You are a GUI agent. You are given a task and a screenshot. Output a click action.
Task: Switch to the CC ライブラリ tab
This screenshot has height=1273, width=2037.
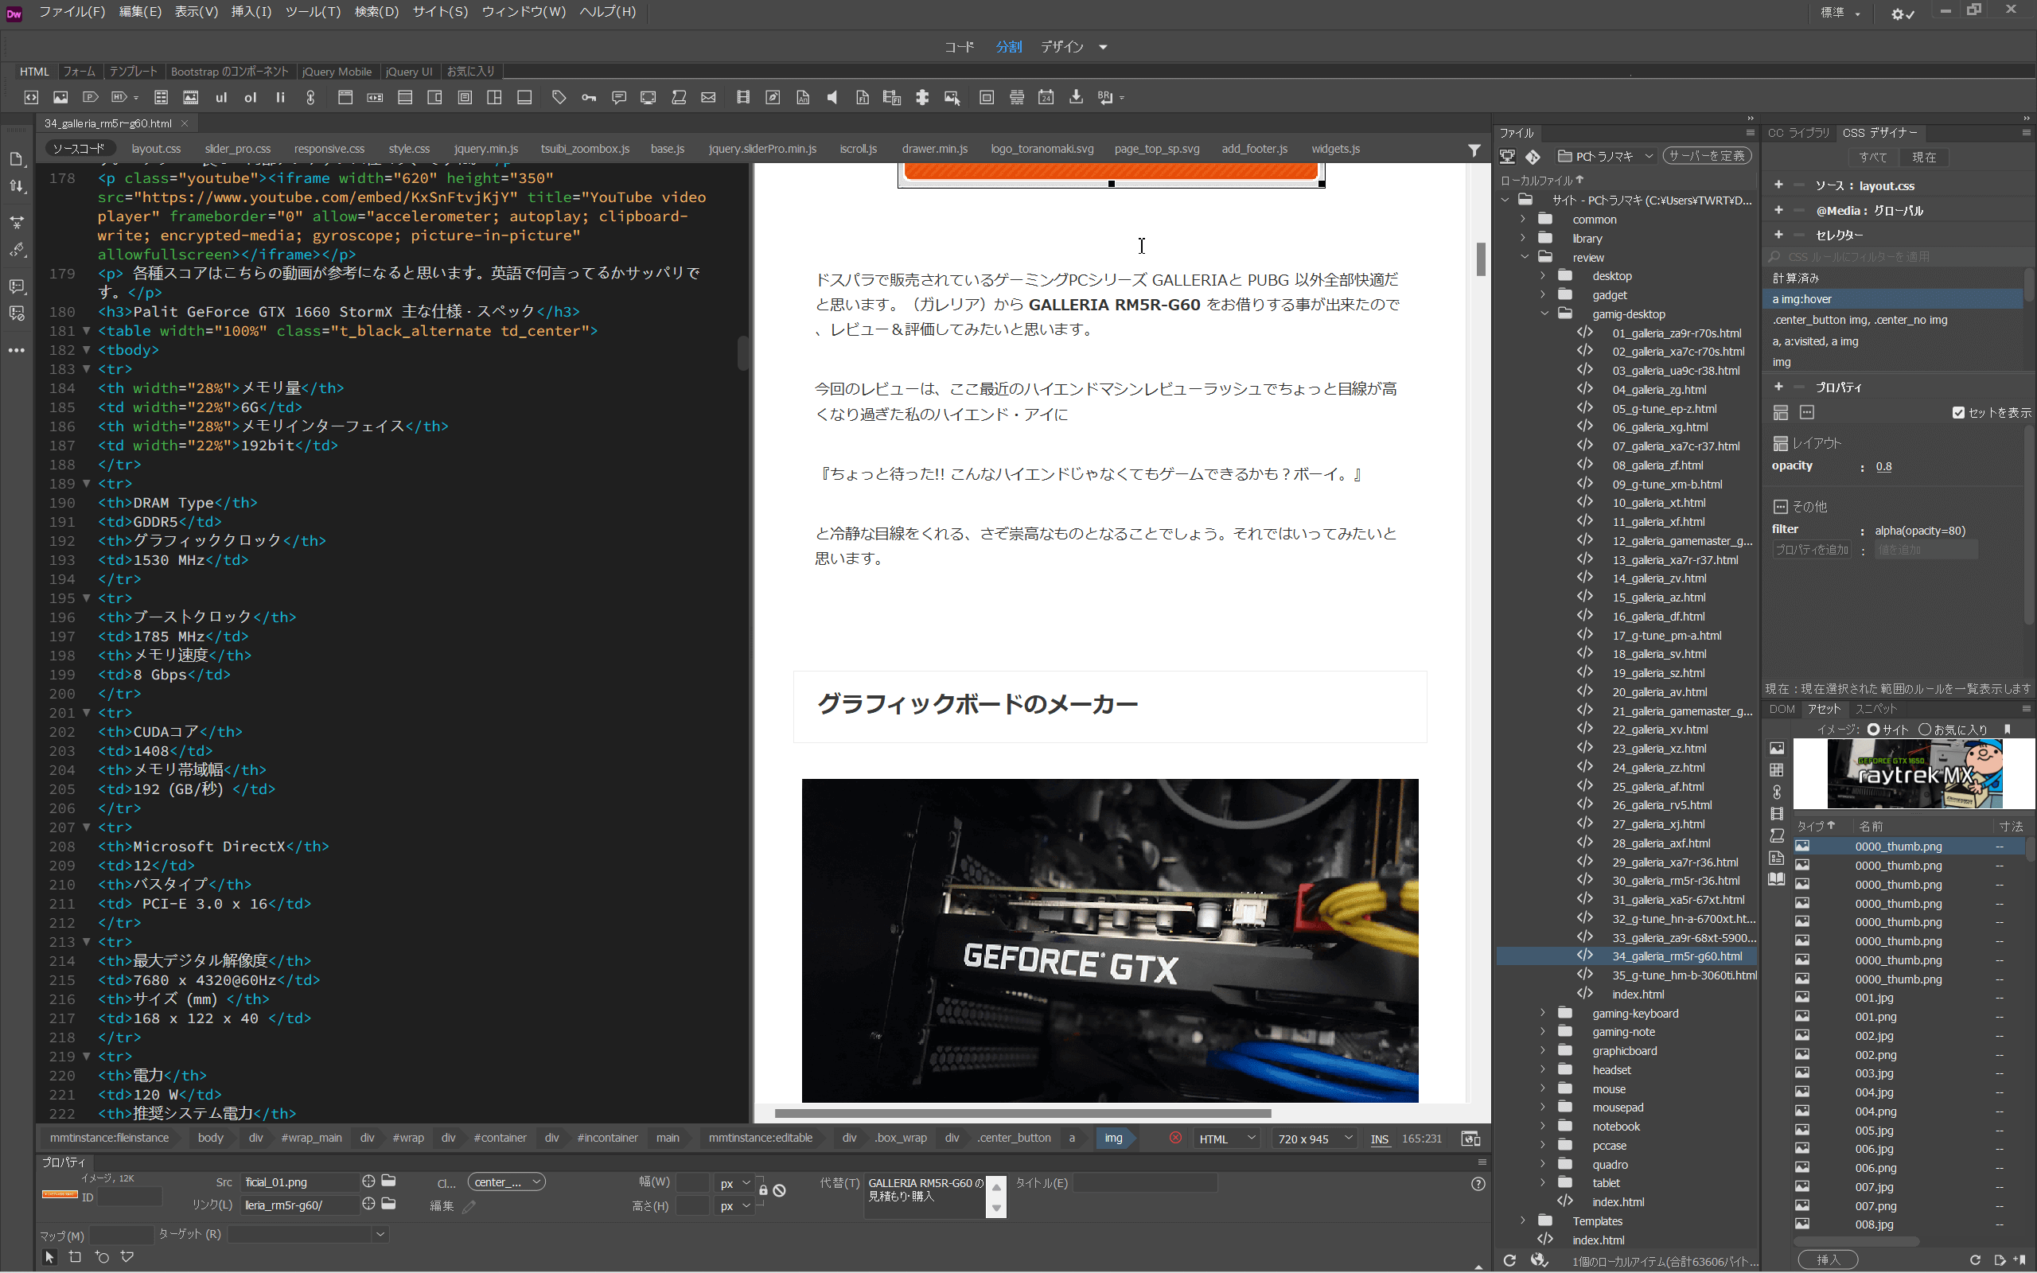click(1798, 133)
